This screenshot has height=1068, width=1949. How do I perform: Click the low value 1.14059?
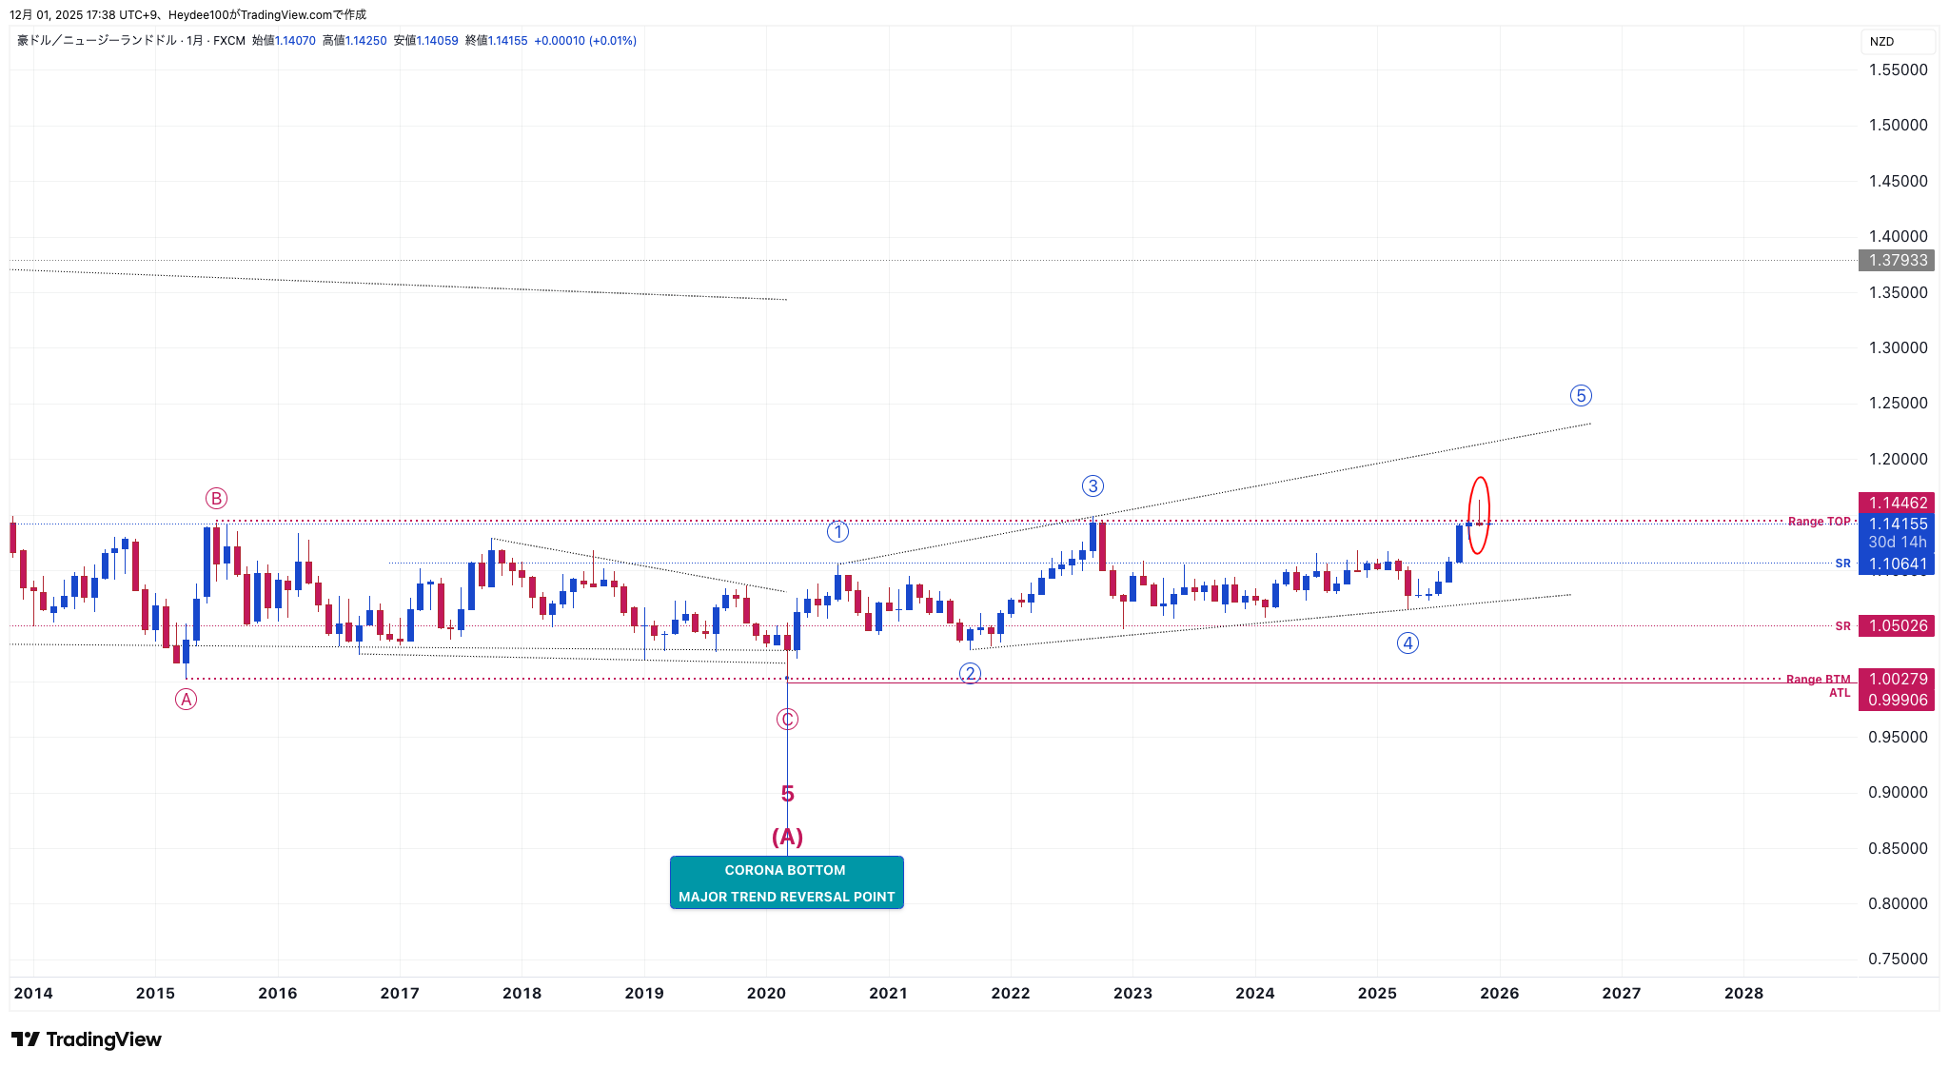(x=437, y=41)
